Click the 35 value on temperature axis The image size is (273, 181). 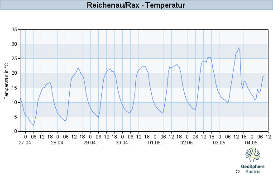(x=14, y=29)
